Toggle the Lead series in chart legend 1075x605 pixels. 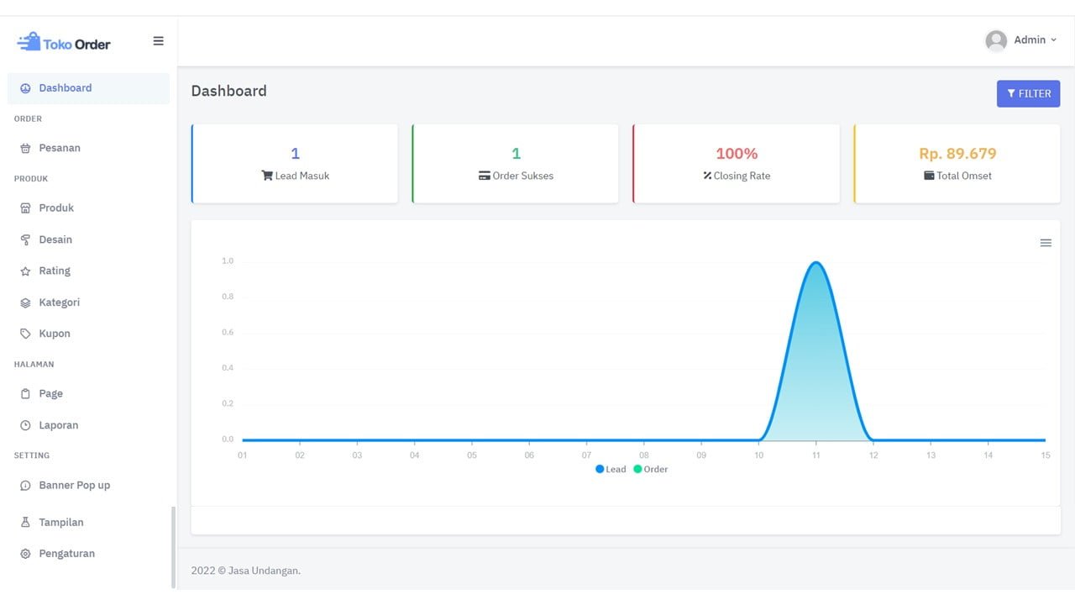point(611,469)
